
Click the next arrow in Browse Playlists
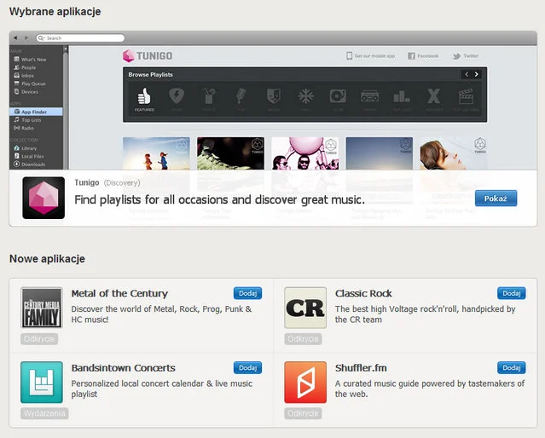point(477,74)
